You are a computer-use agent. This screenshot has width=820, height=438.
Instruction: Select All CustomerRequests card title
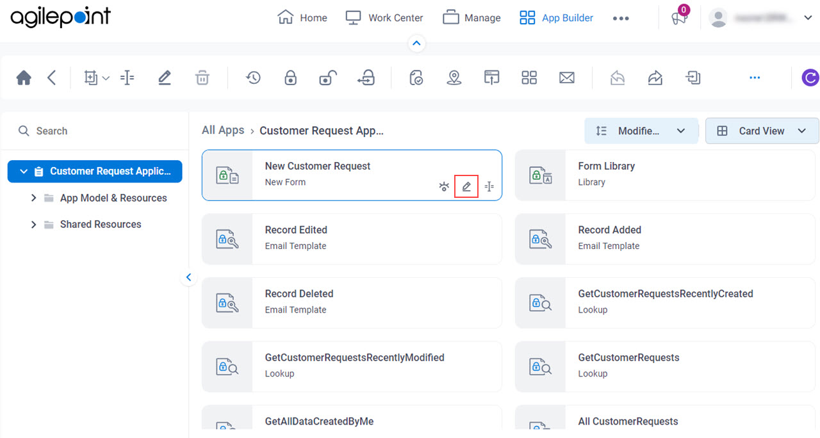(x=628, y=421)
